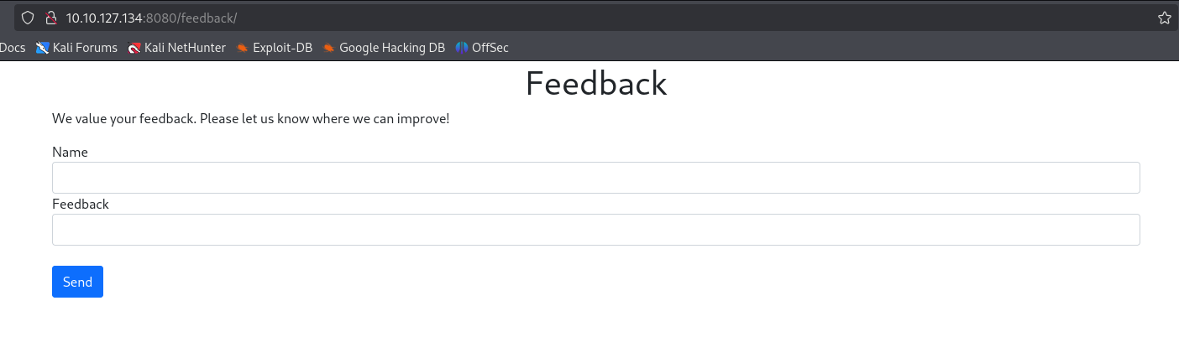Viewport: 1179px width, 337px height.
Task: Open the 'Exploit-DB' bookmark text
Action: [x=282, y=48]
